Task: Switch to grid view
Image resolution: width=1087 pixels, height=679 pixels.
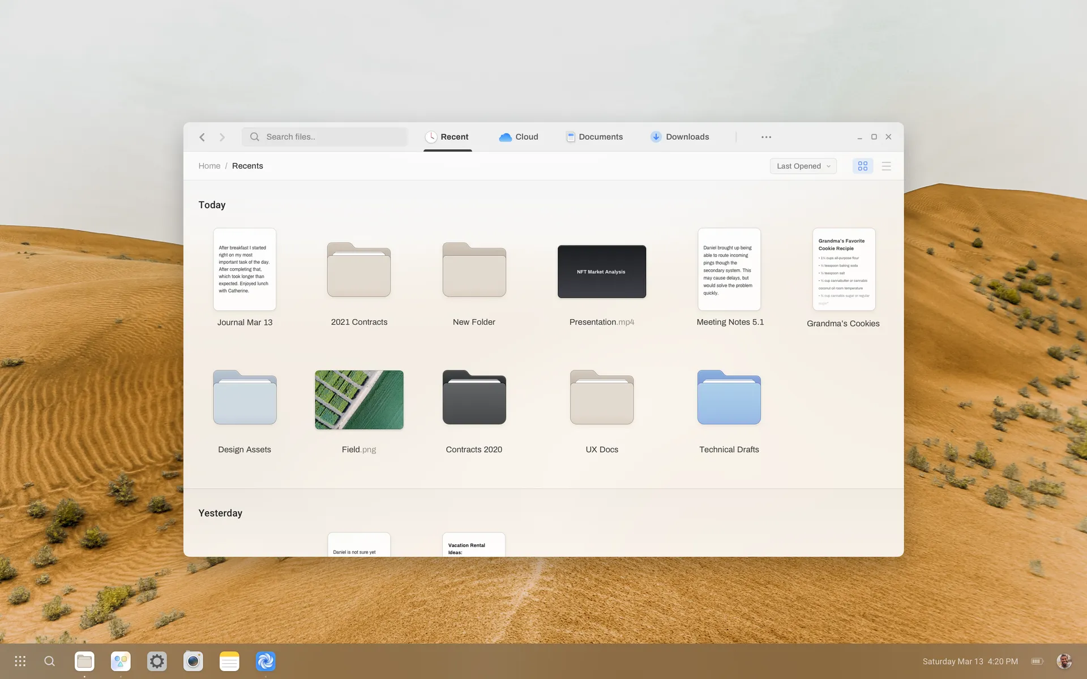Action: click(863, 166)
